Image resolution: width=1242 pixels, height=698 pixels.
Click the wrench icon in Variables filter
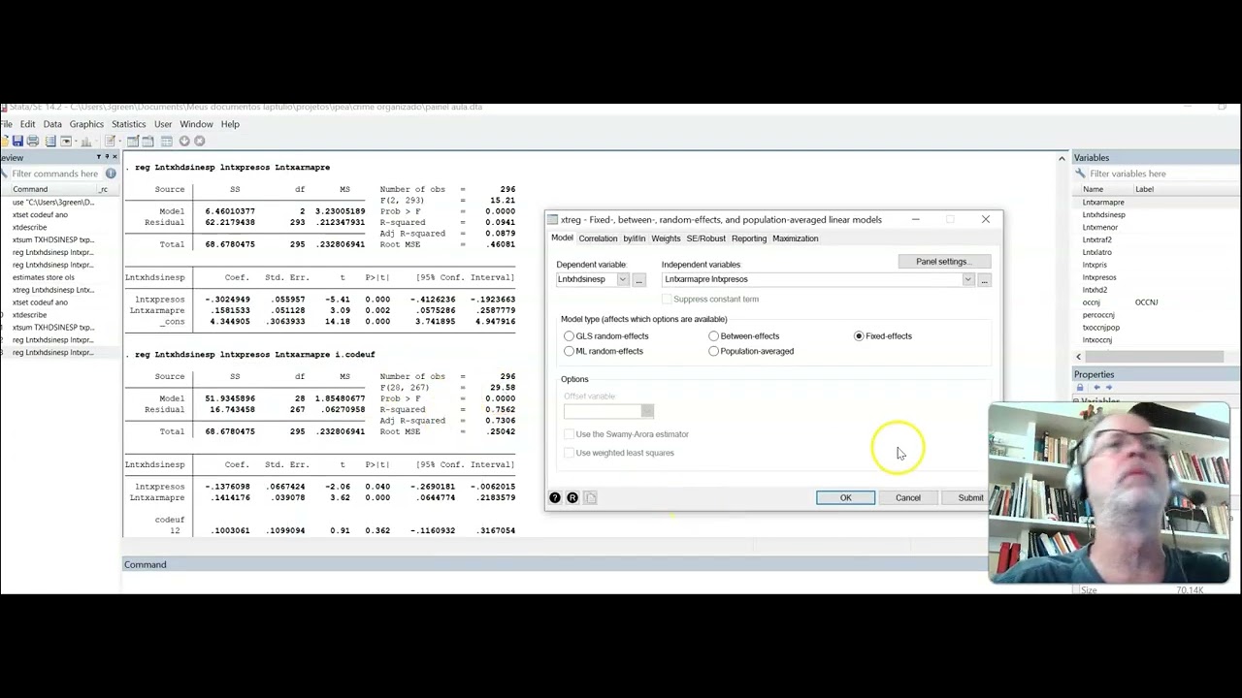[x=1080, y=174]
